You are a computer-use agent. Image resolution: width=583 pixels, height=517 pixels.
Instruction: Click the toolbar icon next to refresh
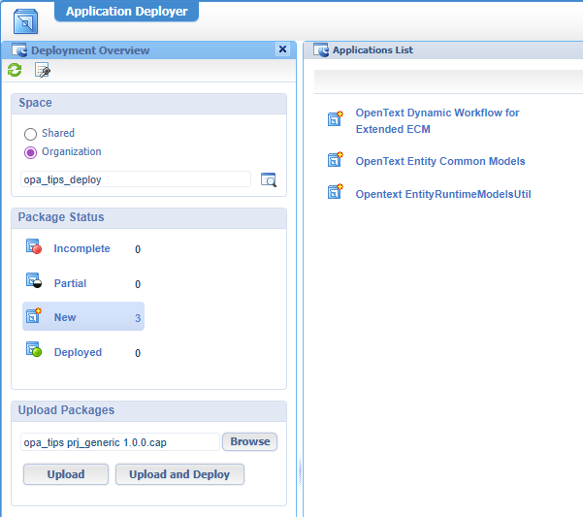tap(42, 70)
